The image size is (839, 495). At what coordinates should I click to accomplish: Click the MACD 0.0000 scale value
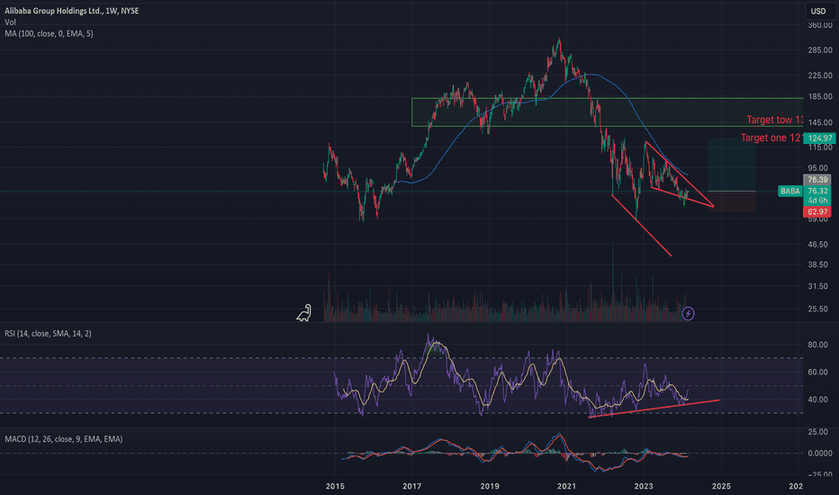(x=820, y=453)
